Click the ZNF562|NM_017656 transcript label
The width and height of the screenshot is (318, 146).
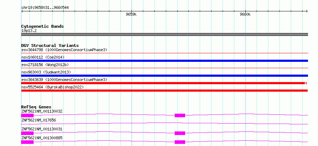(39, 120)
